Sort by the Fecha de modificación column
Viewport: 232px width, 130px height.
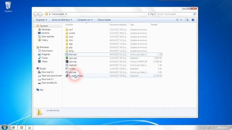119,25
